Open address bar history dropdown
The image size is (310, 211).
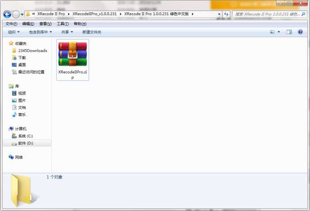coord(219,14)
